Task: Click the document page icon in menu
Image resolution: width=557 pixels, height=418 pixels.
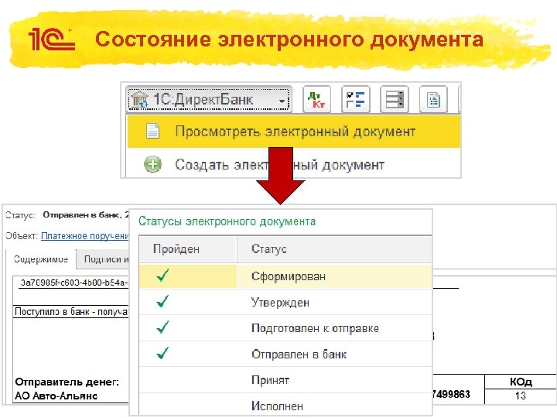Action: click(152, 131)
